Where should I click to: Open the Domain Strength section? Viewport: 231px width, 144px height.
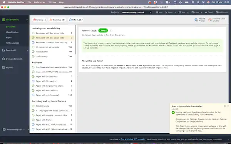point(13,59)
